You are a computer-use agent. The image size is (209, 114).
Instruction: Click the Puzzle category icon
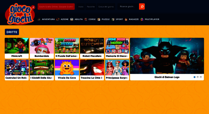click(99, 19)
